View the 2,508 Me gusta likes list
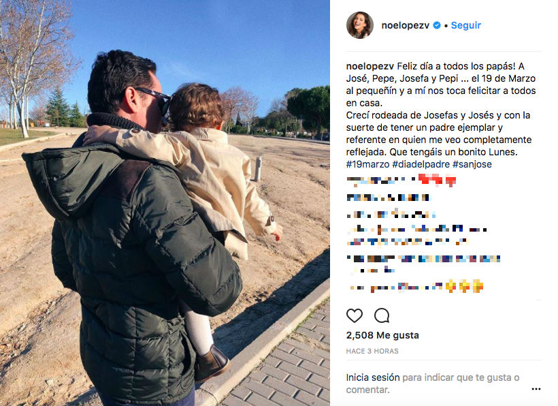This screenshot has height=406, width=558. click(x=382, y=335)
